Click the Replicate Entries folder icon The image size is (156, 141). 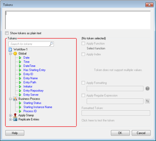[15, 119]
